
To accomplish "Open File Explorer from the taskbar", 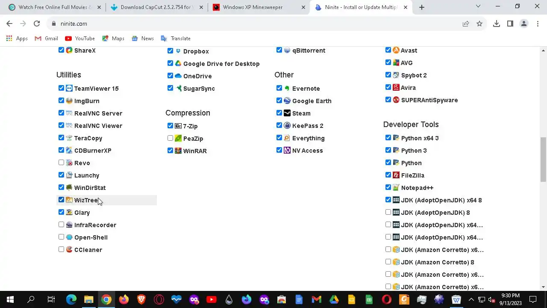I will pyautogui.click(x=88, y=299).
